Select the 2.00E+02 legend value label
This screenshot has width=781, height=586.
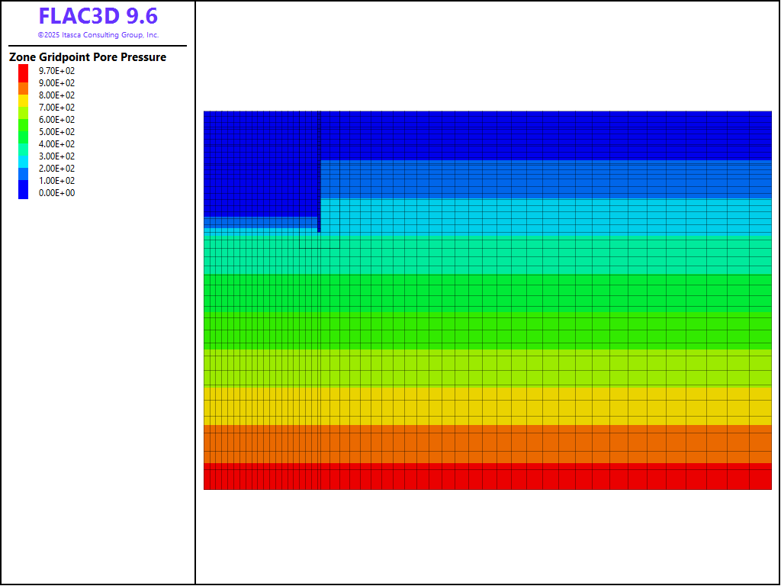[x=57, y=169]
